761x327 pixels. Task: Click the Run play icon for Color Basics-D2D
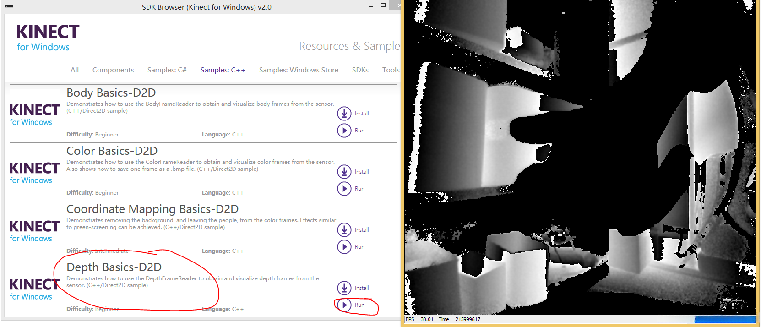344,189
